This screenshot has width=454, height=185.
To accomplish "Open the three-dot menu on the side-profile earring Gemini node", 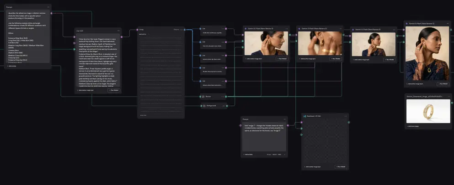I will [287, 29].
